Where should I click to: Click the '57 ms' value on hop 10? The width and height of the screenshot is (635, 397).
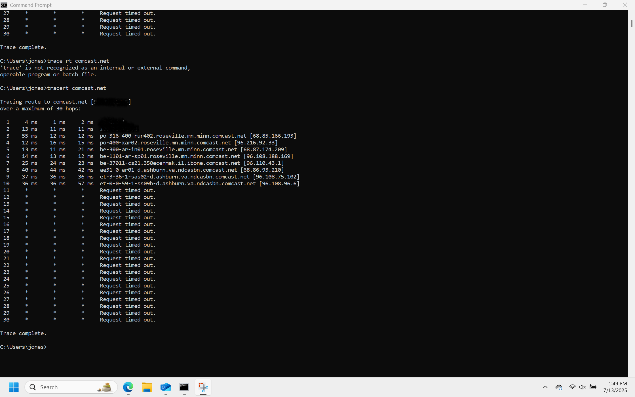[x=86, y=184]
